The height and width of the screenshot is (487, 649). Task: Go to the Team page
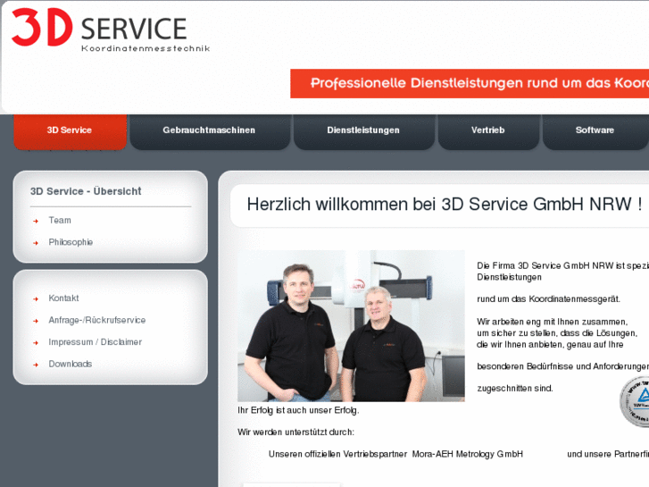pyautogui.click(x=60, y=220)
